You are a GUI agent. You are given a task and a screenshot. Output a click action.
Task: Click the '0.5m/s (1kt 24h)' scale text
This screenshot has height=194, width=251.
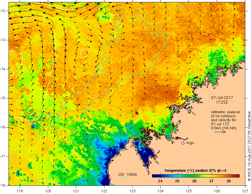coord(224,128)
